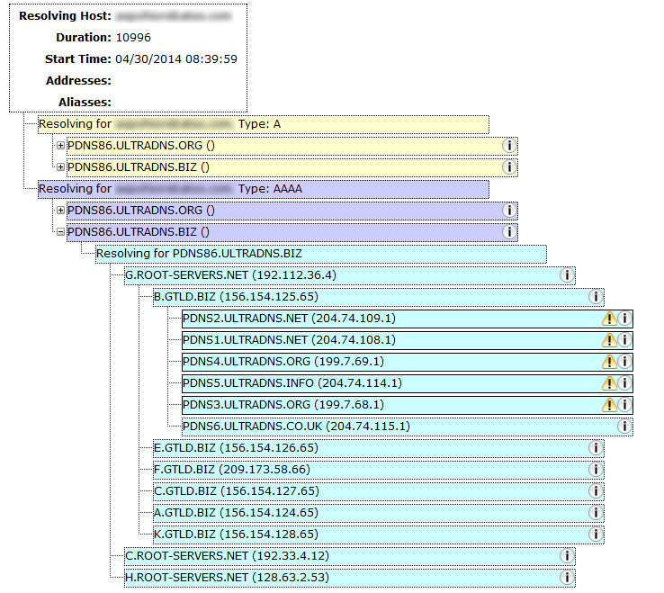This screenshot has width=664, height=593.
Task: Select A.GTLD.BIZ (156.154.124.65) text
Action: point(236,513)
